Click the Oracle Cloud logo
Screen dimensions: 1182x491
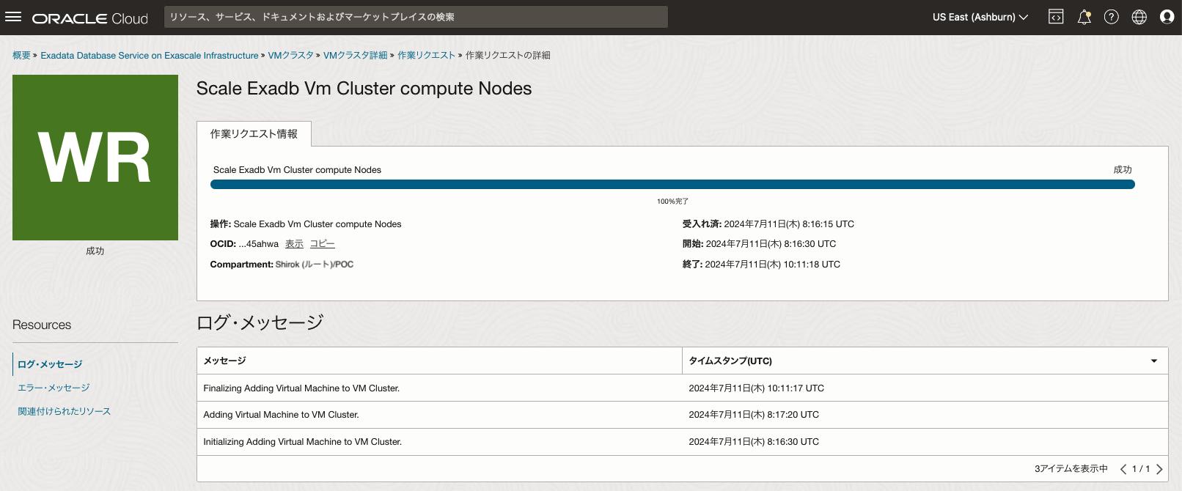(x=90, y=18)
